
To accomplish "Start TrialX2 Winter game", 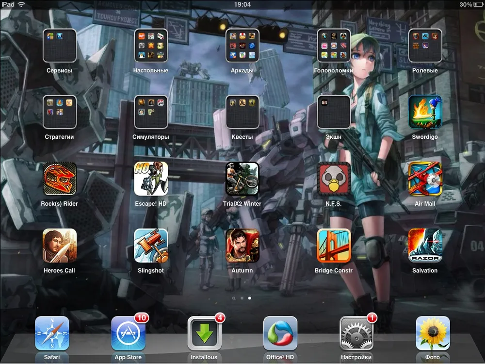I will [242, 179].
